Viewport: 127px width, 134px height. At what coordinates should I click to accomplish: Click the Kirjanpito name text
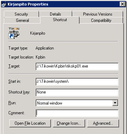38,33
